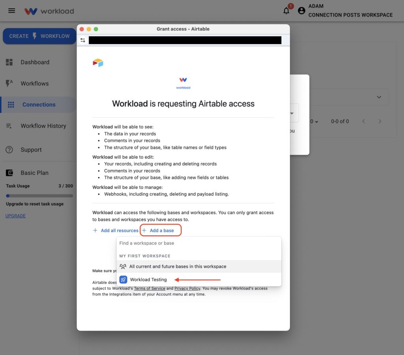
Task: Click Add a base
Action: [x=161, y=230]
